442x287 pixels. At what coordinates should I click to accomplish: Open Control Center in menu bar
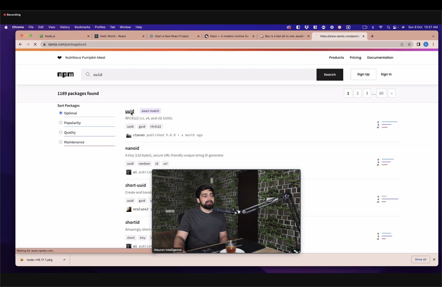[x=395, y=27]
